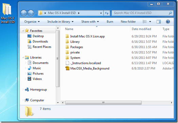Open the Videos library
This screenshot has width=178, height=123.
(35, 79)
